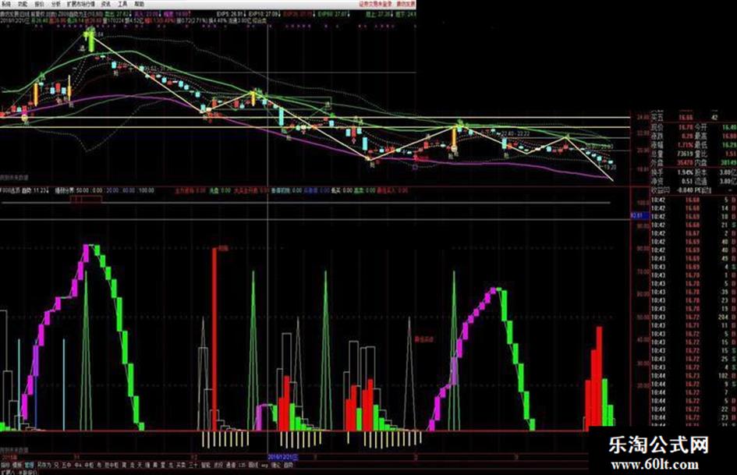Click the green EXP60 moving average label
The height and width of the screenshot is (475, 737).
pyautogui.click(x=335, y=15)
